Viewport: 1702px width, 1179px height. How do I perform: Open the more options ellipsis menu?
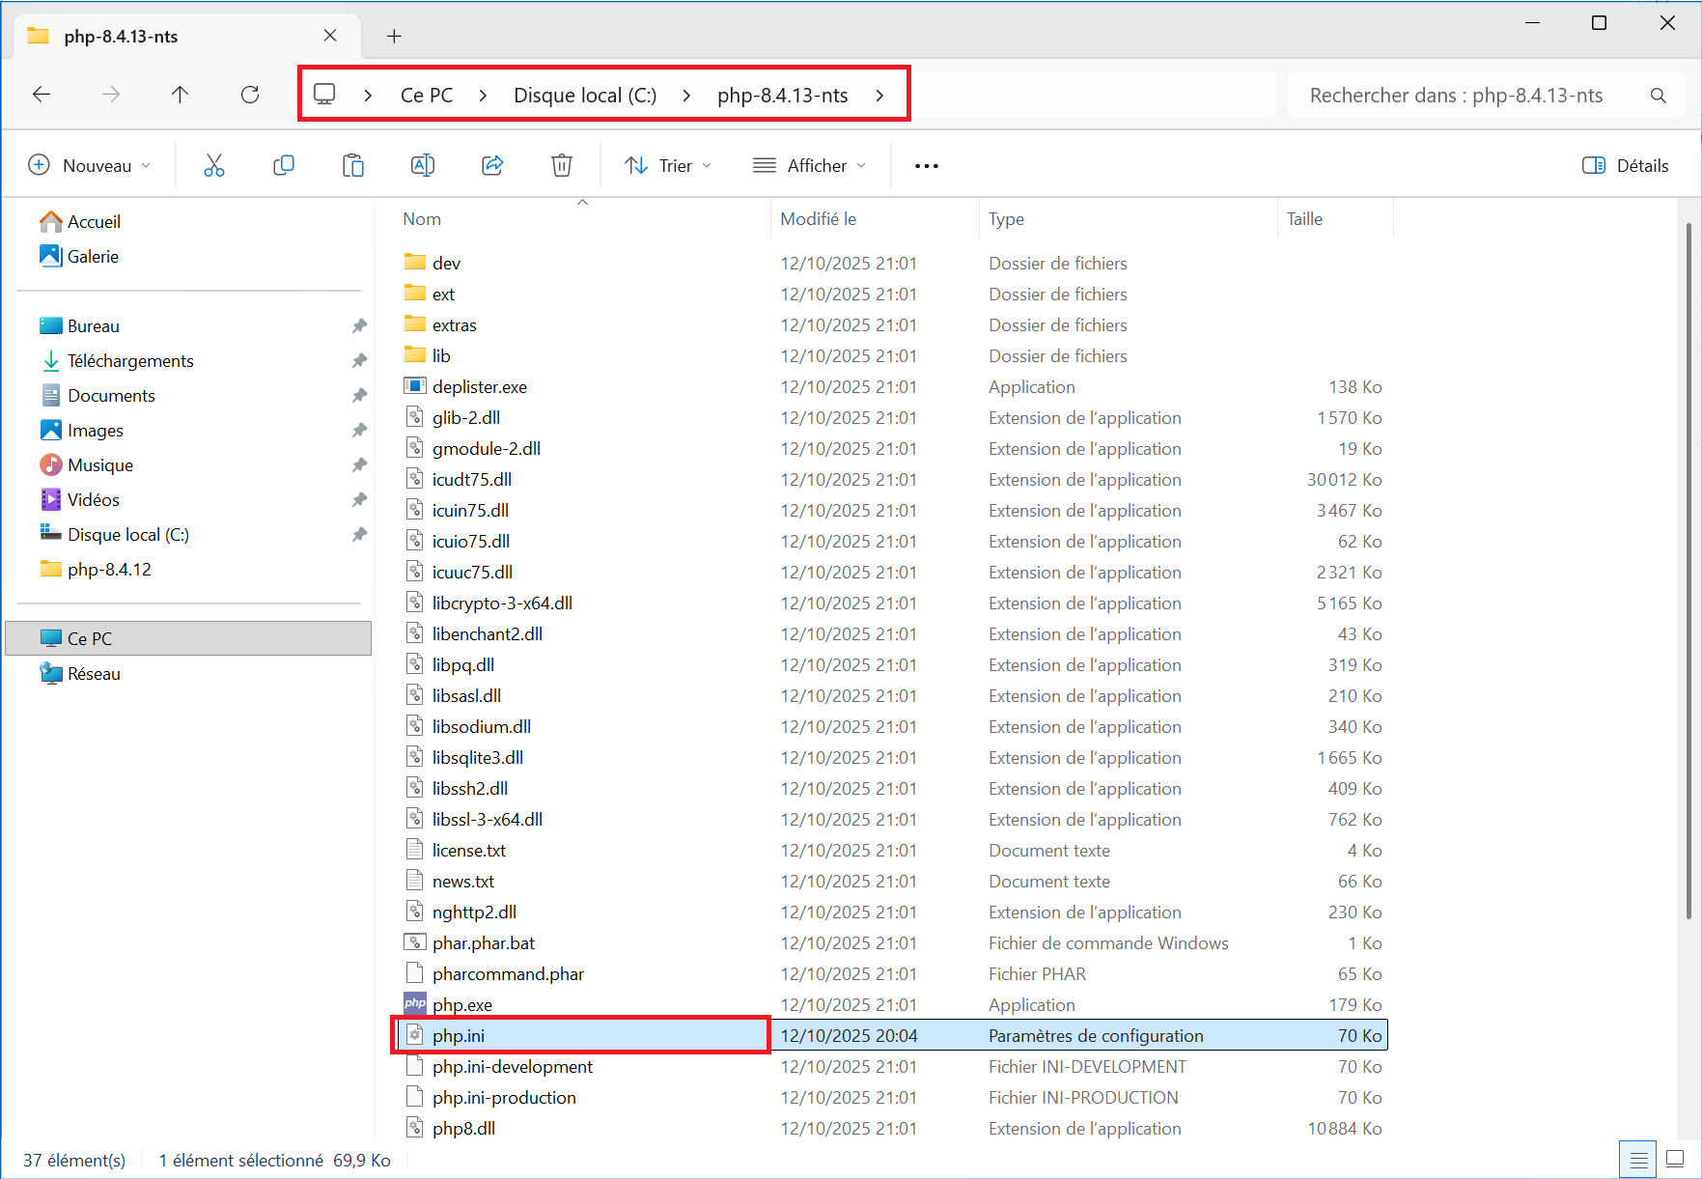coord(926,166)
